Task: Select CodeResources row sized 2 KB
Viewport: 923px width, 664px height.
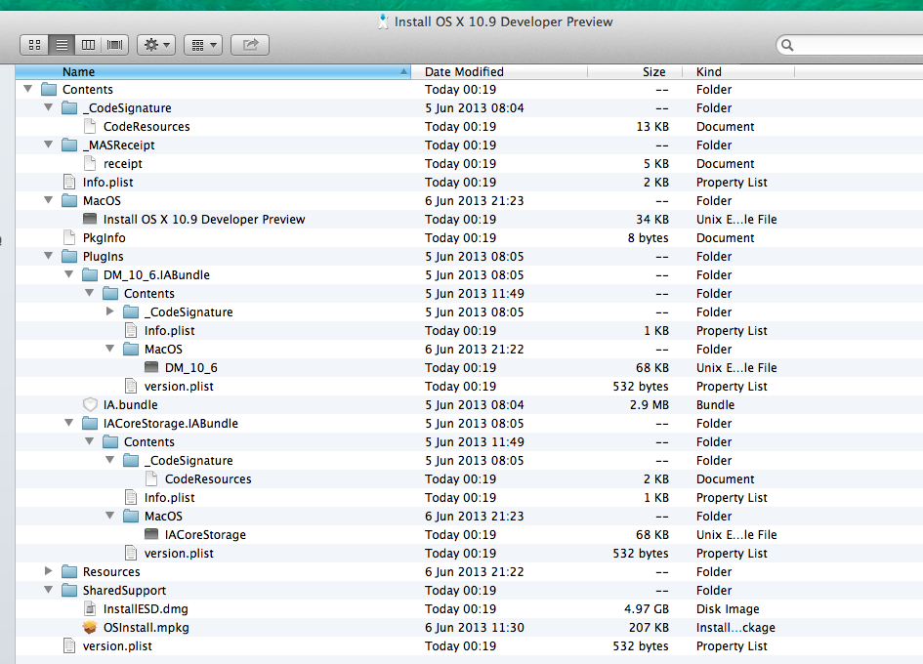Action: coord(469,478)
